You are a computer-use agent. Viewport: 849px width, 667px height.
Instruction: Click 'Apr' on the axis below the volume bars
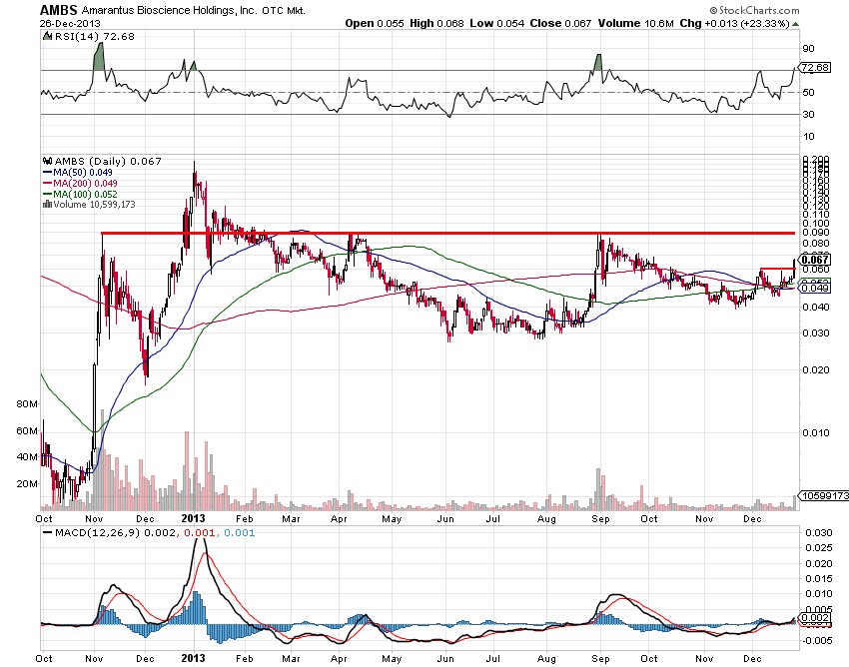pyautogui.click(x=339, y=519)
